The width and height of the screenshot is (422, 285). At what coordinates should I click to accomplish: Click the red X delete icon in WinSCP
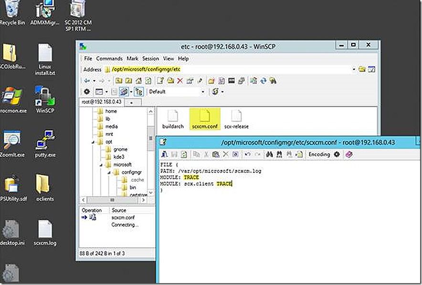[180, 81]
